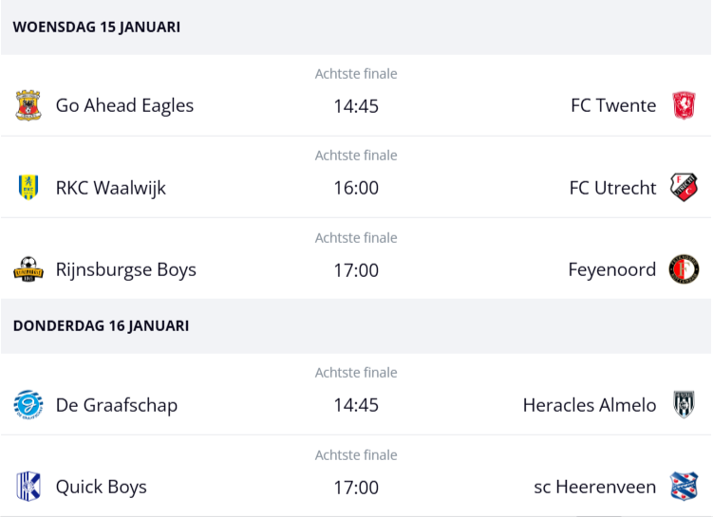Image resolution: width=713 pixels, height=517 pixels.
Task: Open the FC Twente team name
Action: [613, 105]
